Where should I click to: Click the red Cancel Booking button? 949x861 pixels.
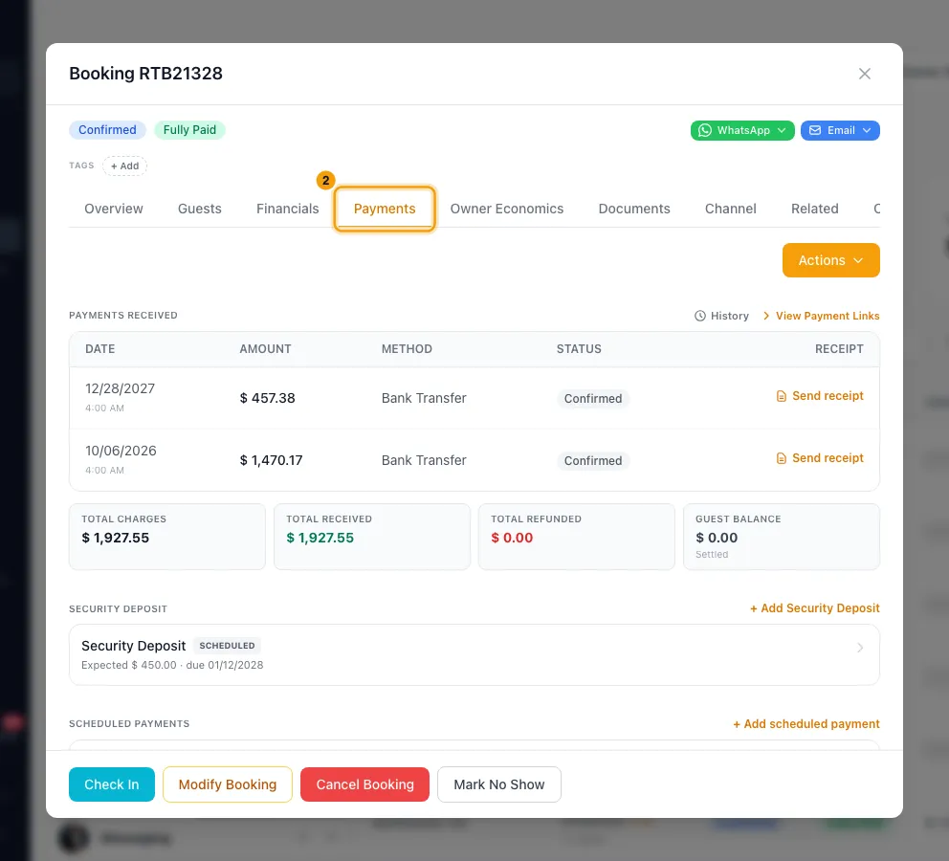(364, 784)
